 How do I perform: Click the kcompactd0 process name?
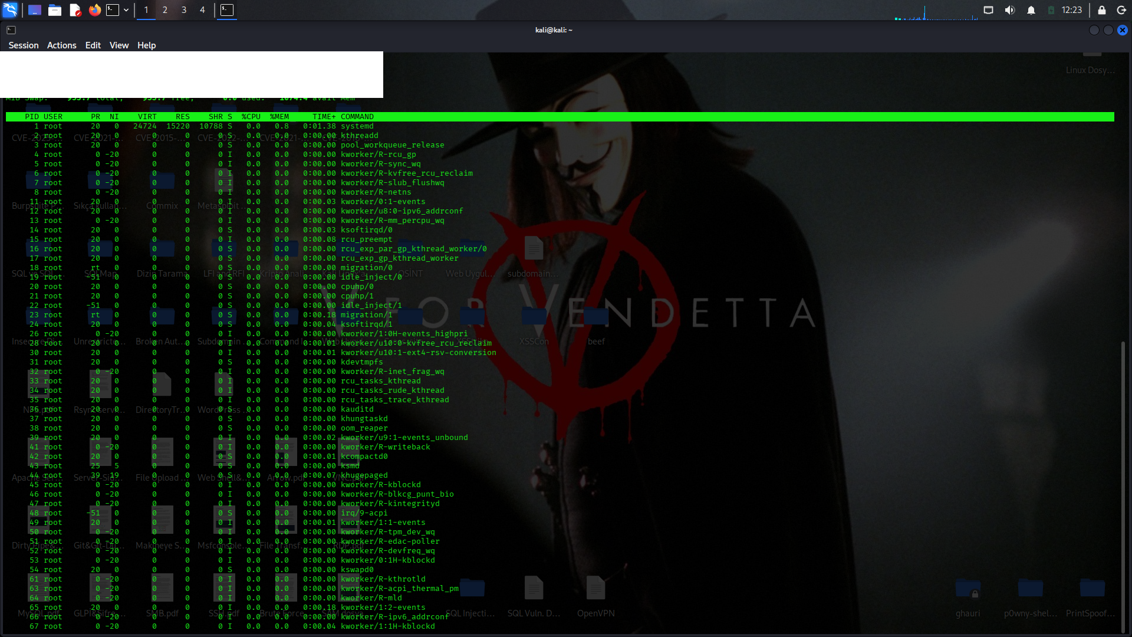pyautogui.click(x=364, y=457)
